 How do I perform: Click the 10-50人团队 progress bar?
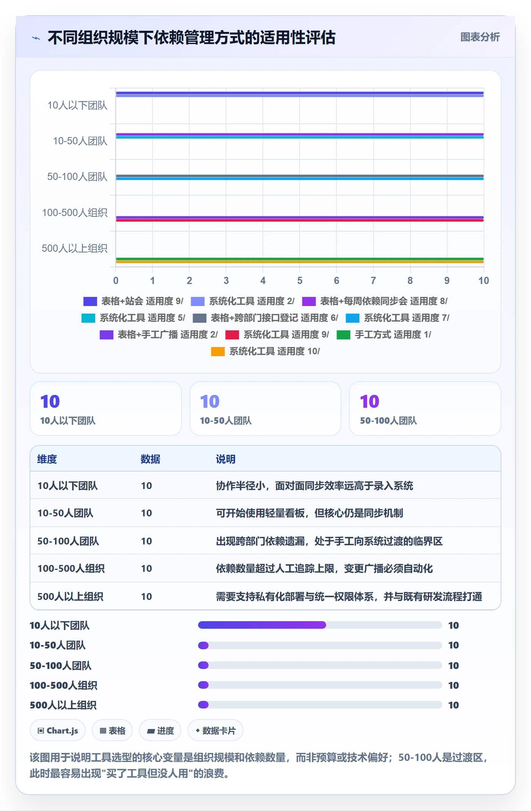(x=320, y=645)
